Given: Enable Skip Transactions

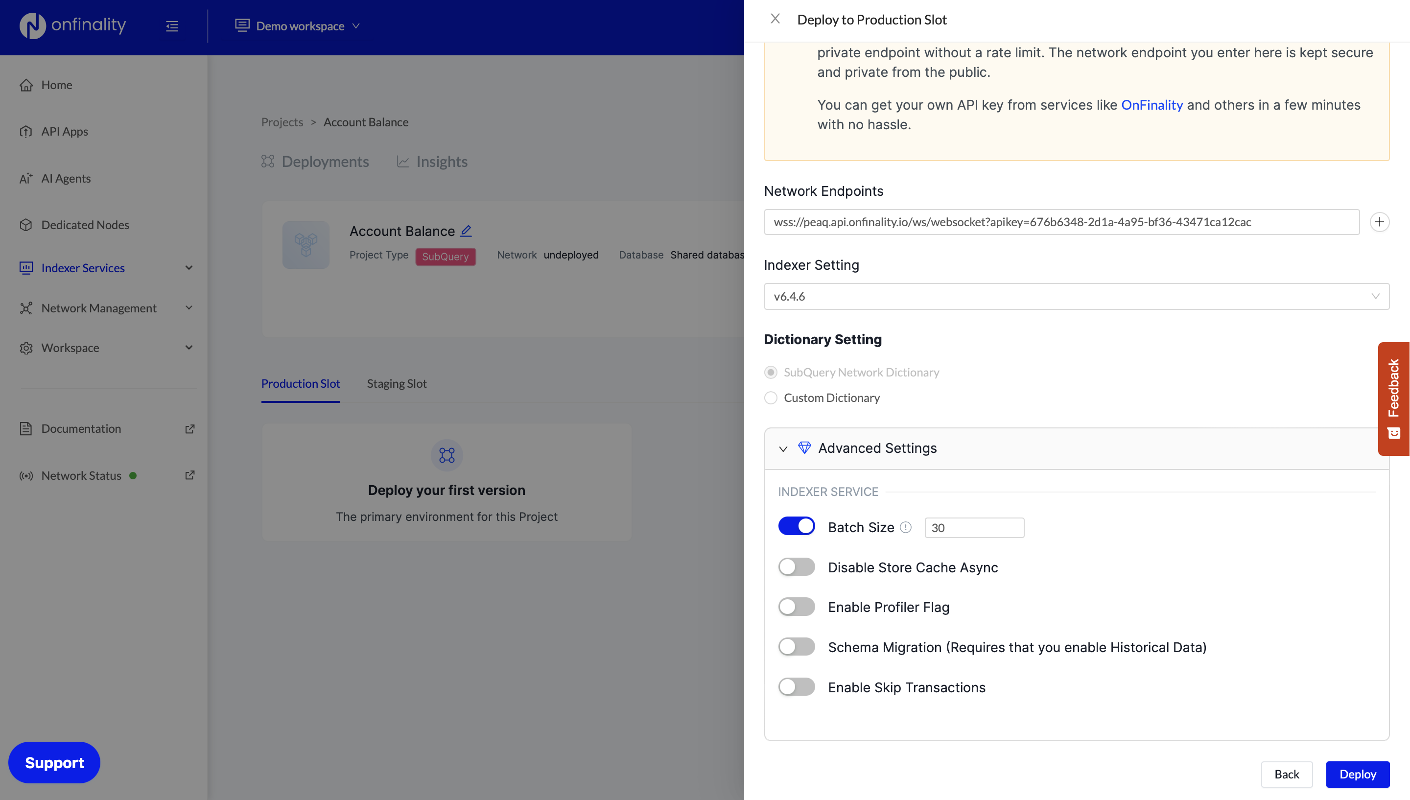Looking at the screenshot, I should tap(796, 686).
